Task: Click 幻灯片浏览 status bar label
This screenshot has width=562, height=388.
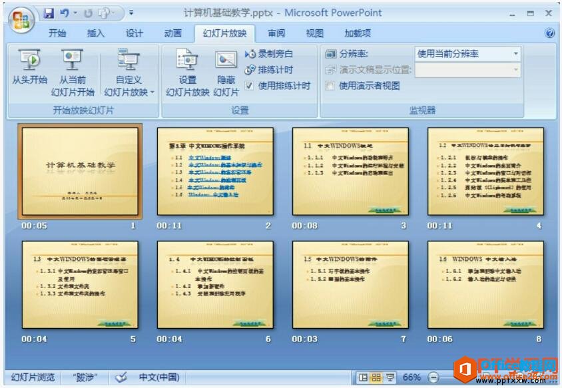Action: [33, 377]
